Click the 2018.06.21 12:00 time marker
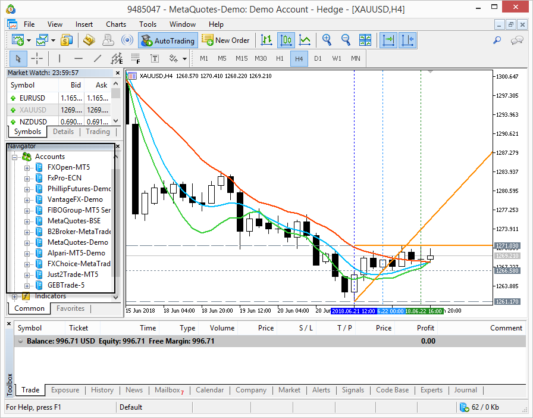This screenshot has width=533, height=418. tap(353, 311)
